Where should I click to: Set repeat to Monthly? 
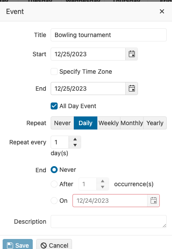(x=132, y=123)
